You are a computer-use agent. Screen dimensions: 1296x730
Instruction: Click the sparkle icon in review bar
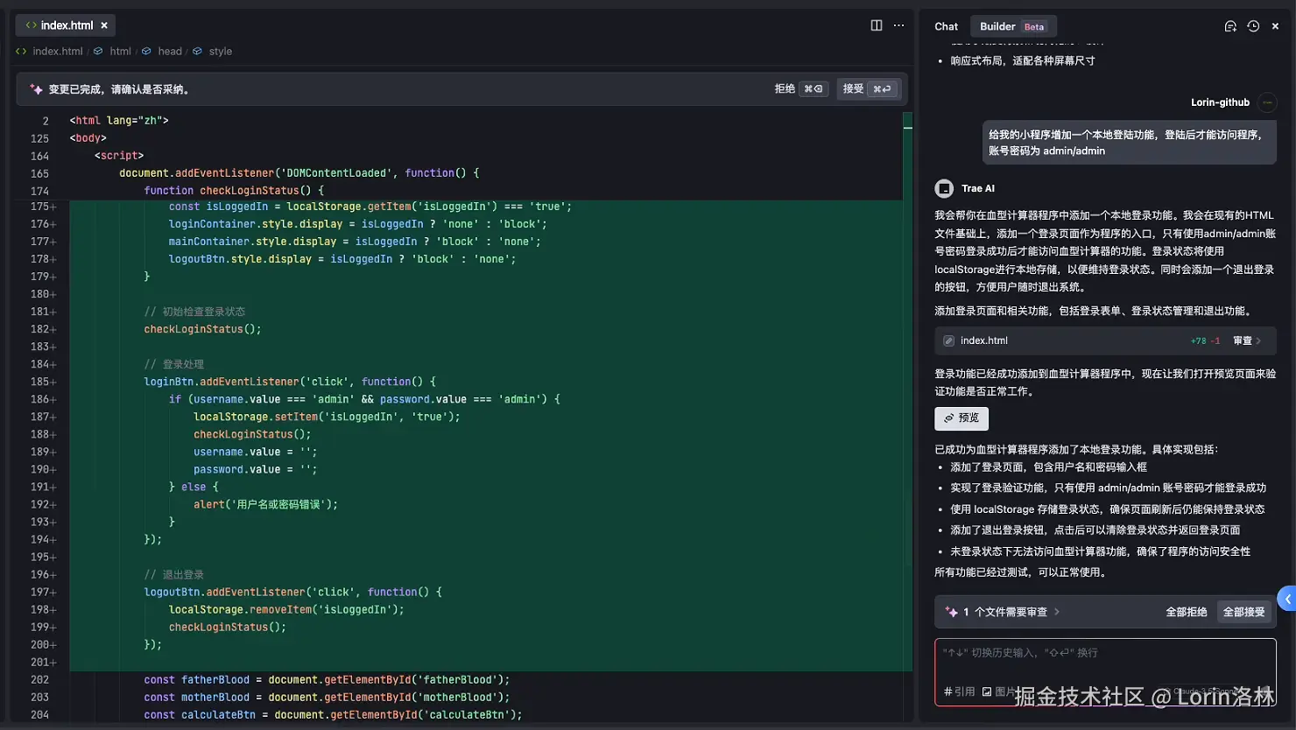(951, 612)
